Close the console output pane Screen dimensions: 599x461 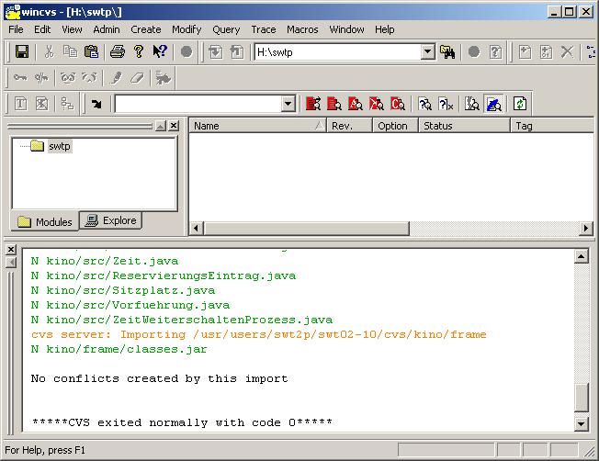(11, 250)
